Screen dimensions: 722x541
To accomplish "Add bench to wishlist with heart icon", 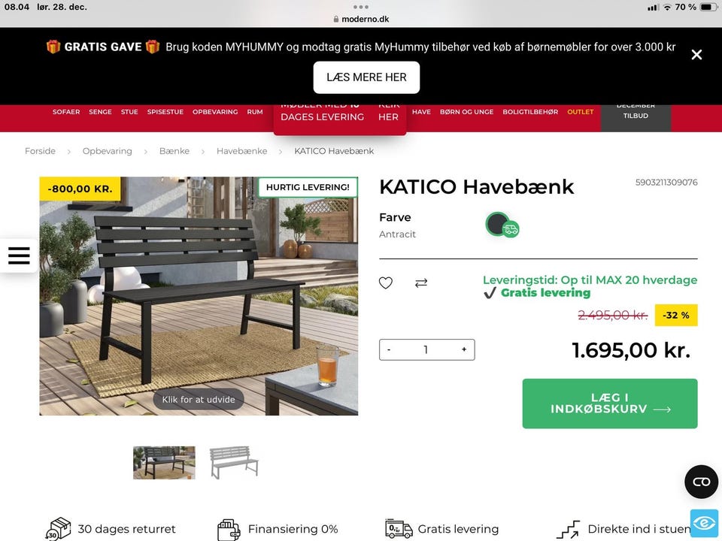I will coord(385,283).
